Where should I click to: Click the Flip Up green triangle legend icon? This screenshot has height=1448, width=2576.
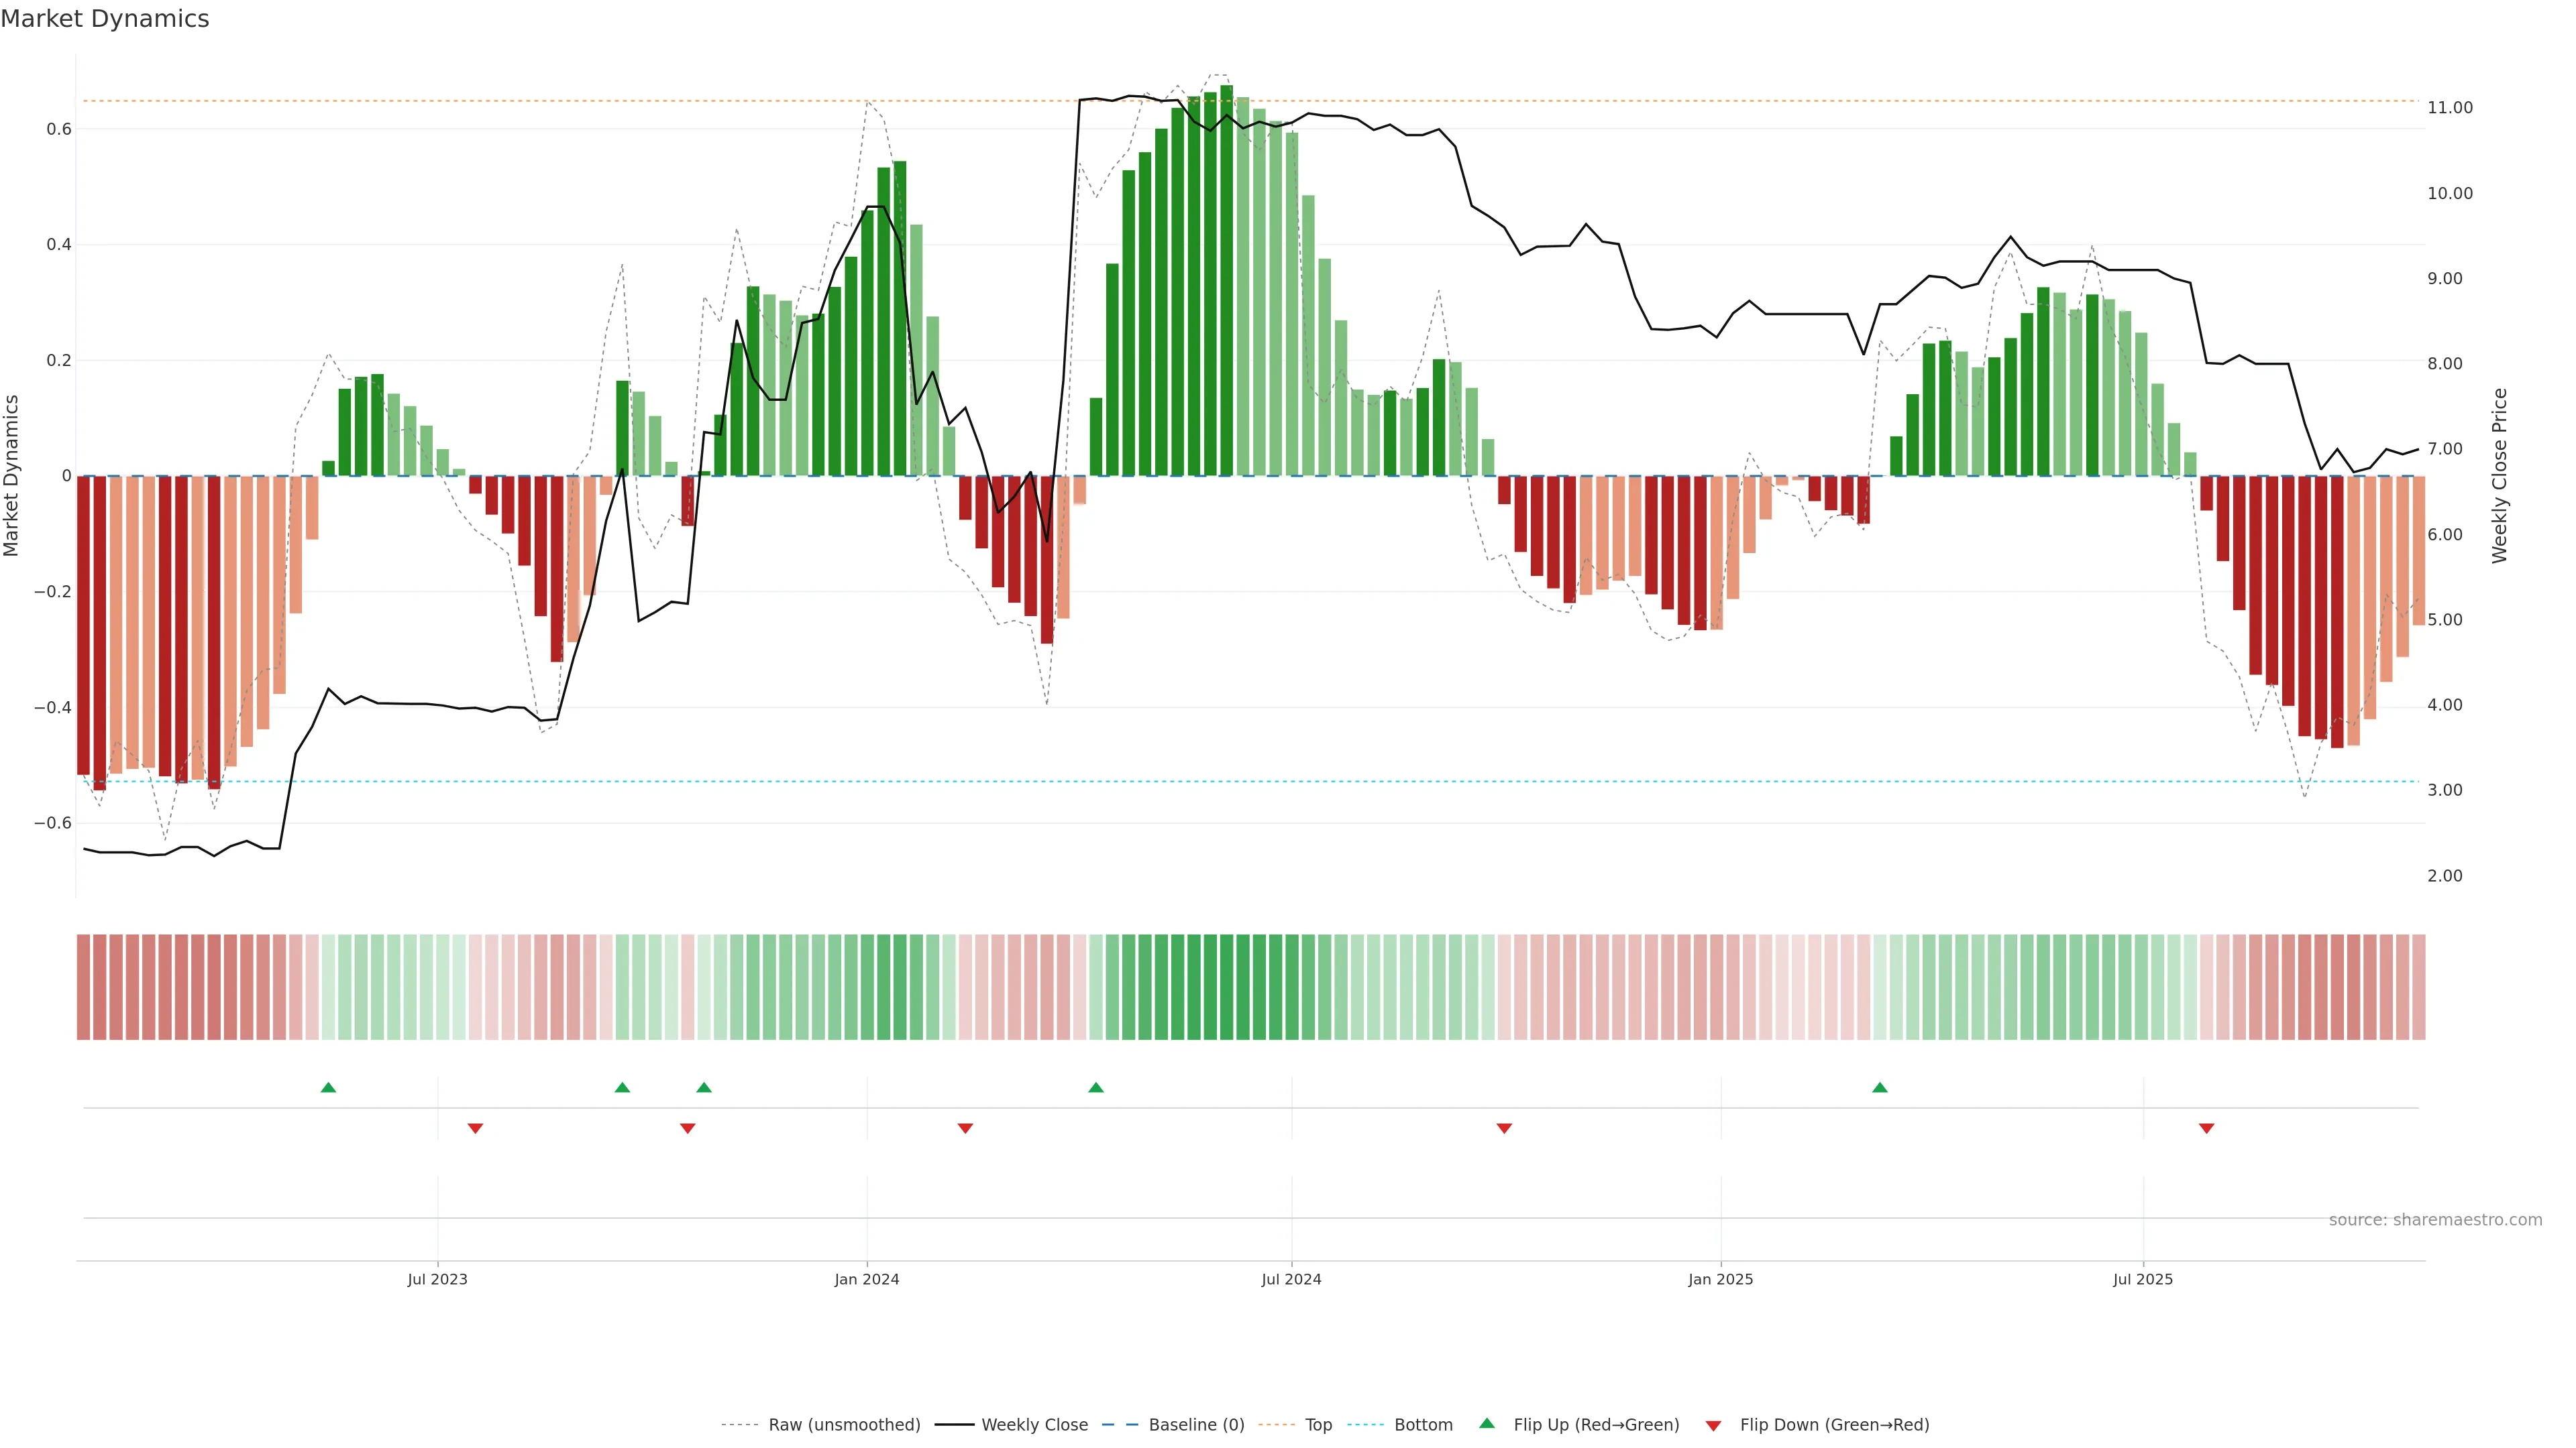[1487, 1423]
